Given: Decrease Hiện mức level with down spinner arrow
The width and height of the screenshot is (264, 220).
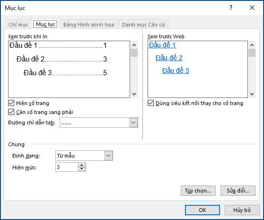Looking at the screenshot, I should (82, 169).
